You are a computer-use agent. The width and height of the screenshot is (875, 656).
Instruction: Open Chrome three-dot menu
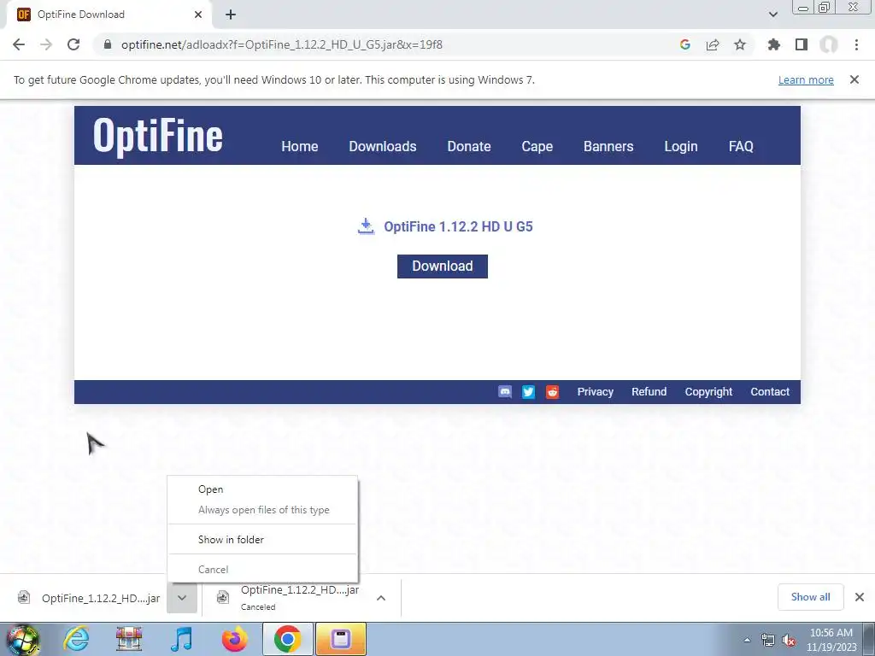pos(856,44)
